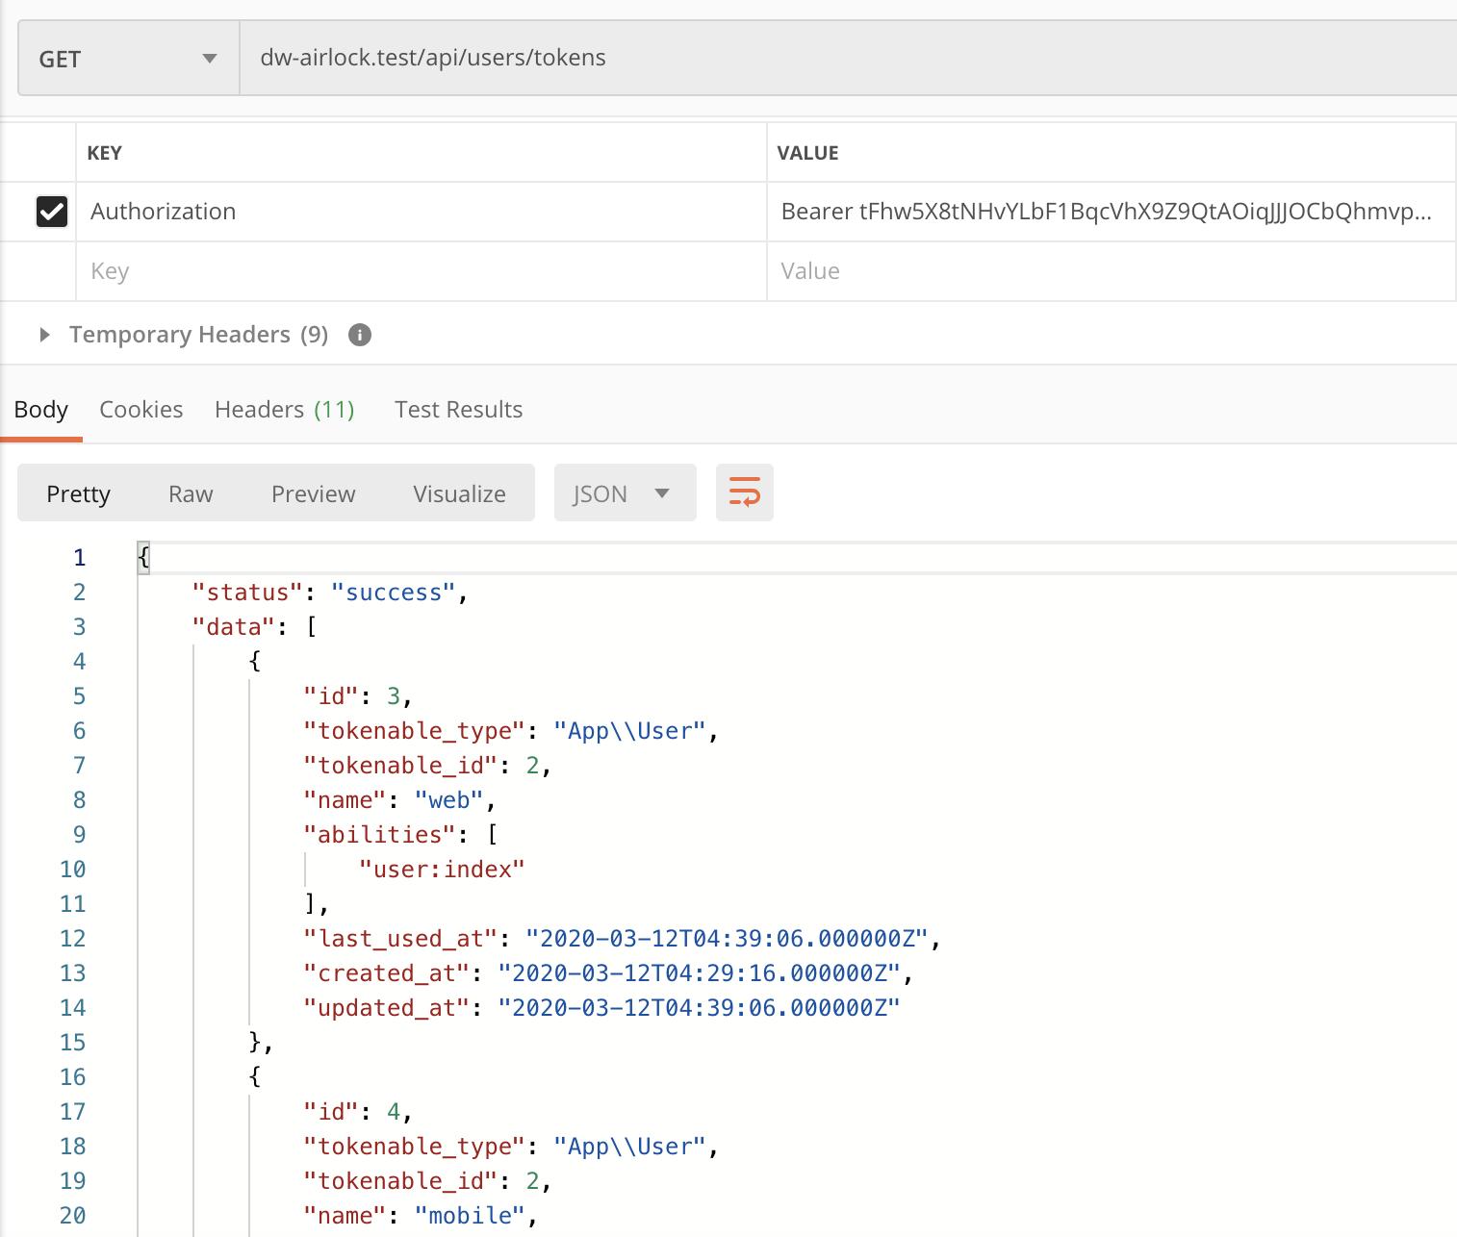Click the Bearer token value cell

(x=1106, y=212)
